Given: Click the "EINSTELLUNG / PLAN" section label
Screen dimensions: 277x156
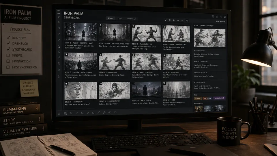Looking at the screenshot, I should [201, 73].
